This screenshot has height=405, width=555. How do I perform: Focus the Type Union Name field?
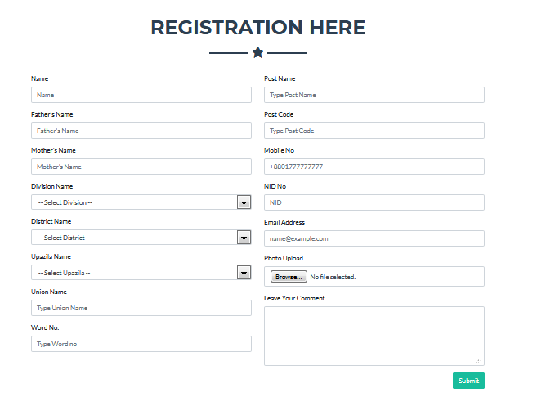[141, 308]
